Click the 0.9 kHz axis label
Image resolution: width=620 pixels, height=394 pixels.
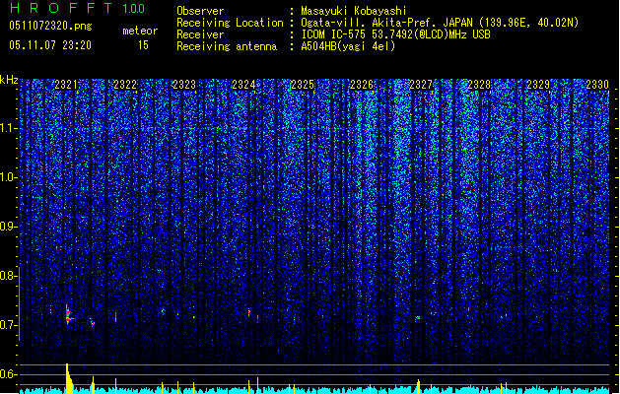[9, 227]
